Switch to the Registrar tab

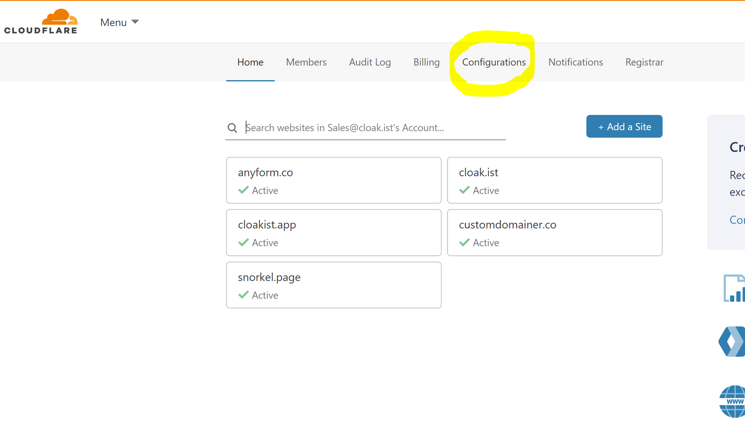click(x=644, y=62)
